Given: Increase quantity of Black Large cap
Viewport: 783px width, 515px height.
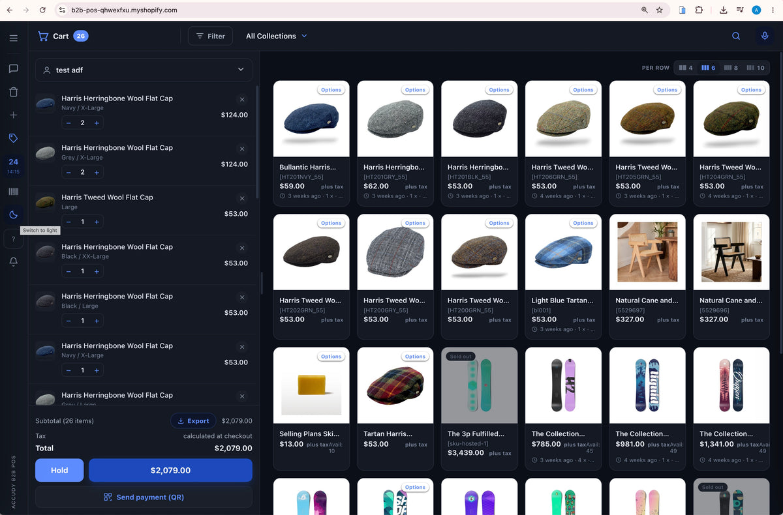Looking at the screenshot, I should [97, 321].
